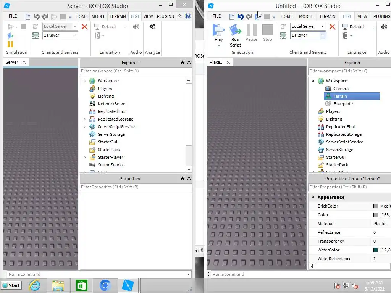Open the TERRAIN tab in Server window
Screen dimensions: 391x293
[x=118, y=16]
